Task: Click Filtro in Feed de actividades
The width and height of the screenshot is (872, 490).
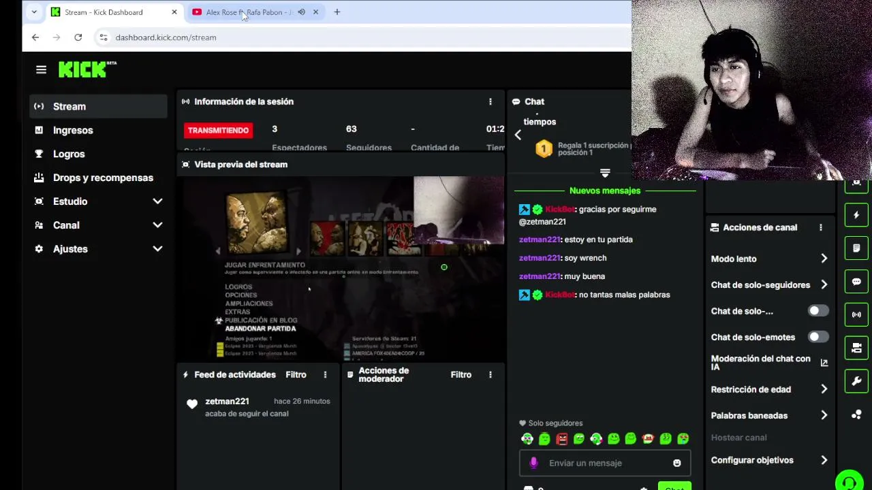Action: point(296,374)
